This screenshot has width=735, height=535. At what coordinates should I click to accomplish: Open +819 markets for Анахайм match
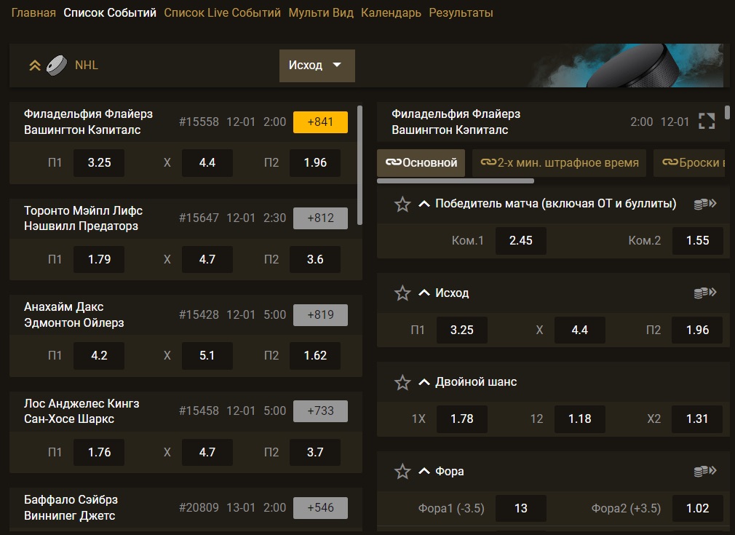pos(321,314)
